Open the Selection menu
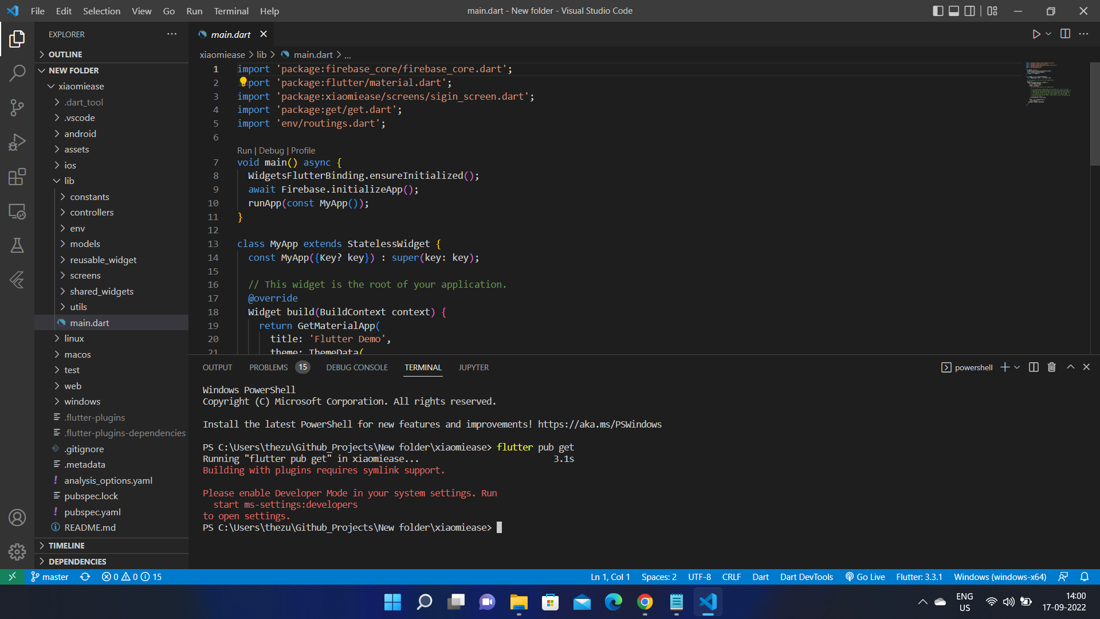The width and height of the screenshot is (1100, 619). click(101, 11)
